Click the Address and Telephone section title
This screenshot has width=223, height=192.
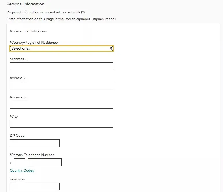[x=28, y=31]
